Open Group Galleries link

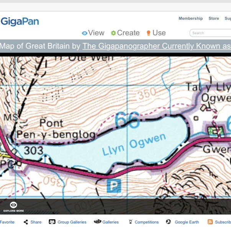[x=72, y=222]
